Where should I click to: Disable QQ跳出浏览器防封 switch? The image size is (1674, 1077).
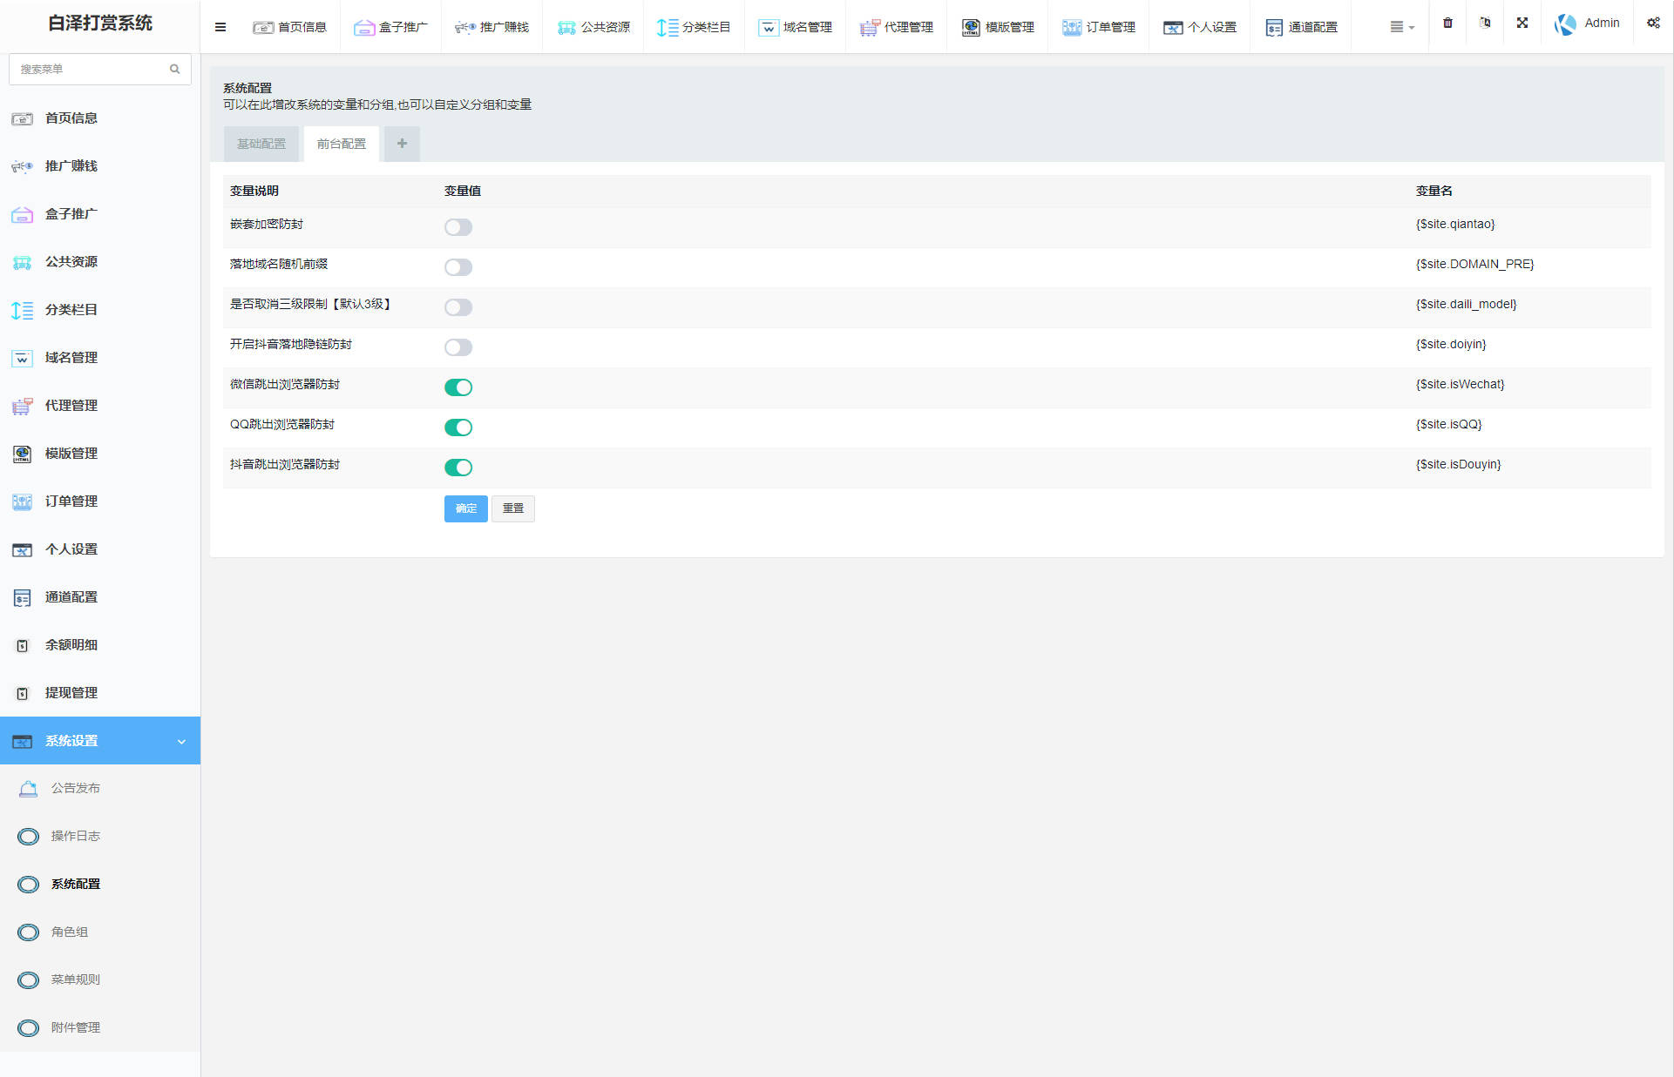[458, 427]
